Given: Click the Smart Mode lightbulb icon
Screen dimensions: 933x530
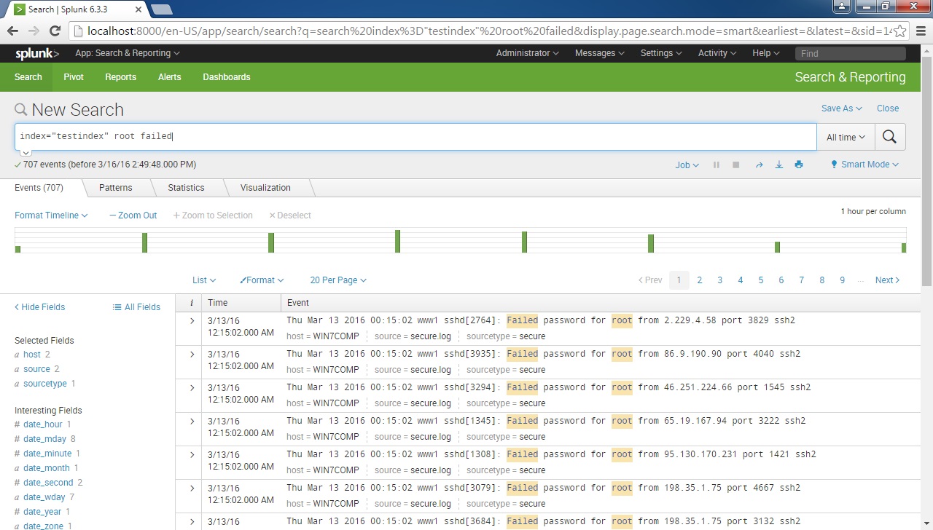Looking at the screenshot, I should 835,165.
